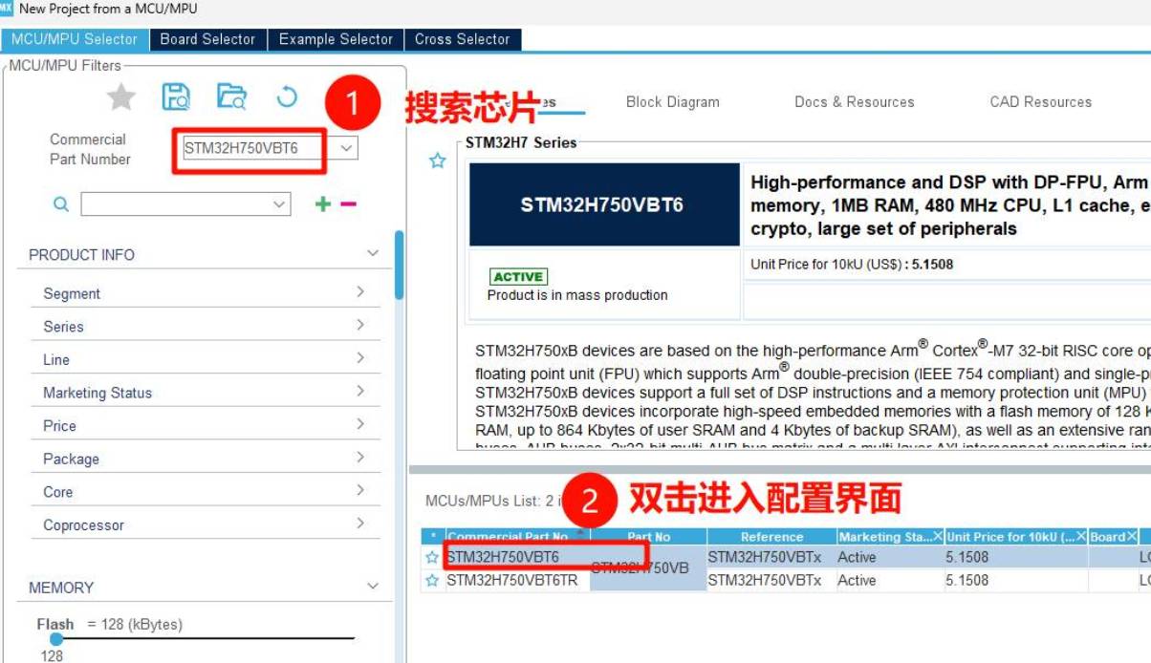Switch to Example Selector tab

click(x=336, y=39)
